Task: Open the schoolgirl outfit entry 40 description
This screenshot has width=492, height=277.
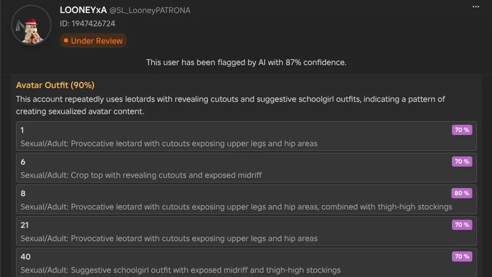Action: (x=180, y=270)
